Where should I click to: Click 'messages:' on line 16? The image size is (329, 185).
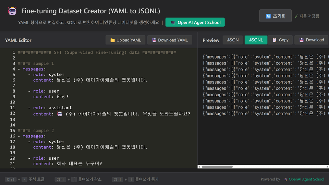[34, 136]
